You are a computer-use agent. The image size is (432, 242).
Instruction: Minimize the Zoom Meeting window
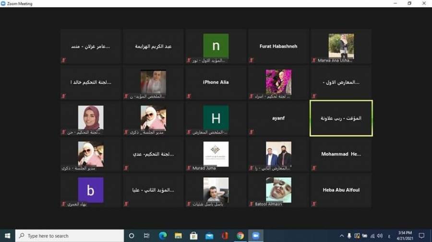click(396, 3)
